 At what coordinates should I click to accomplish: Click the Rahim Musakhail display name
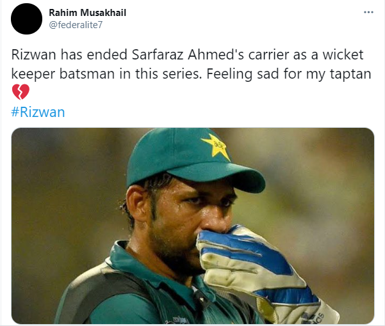87,13
